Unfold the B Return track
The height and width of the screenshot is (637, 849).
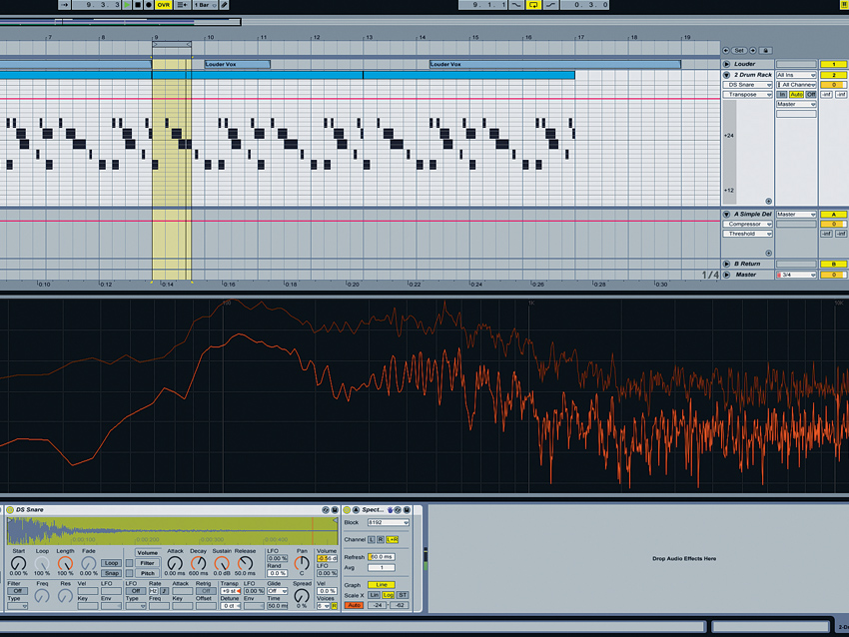coord(726,264)
